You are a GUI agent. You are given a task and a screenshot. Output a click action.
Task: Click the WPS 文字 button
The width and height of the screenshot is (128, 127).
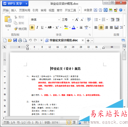click(13, 4)
